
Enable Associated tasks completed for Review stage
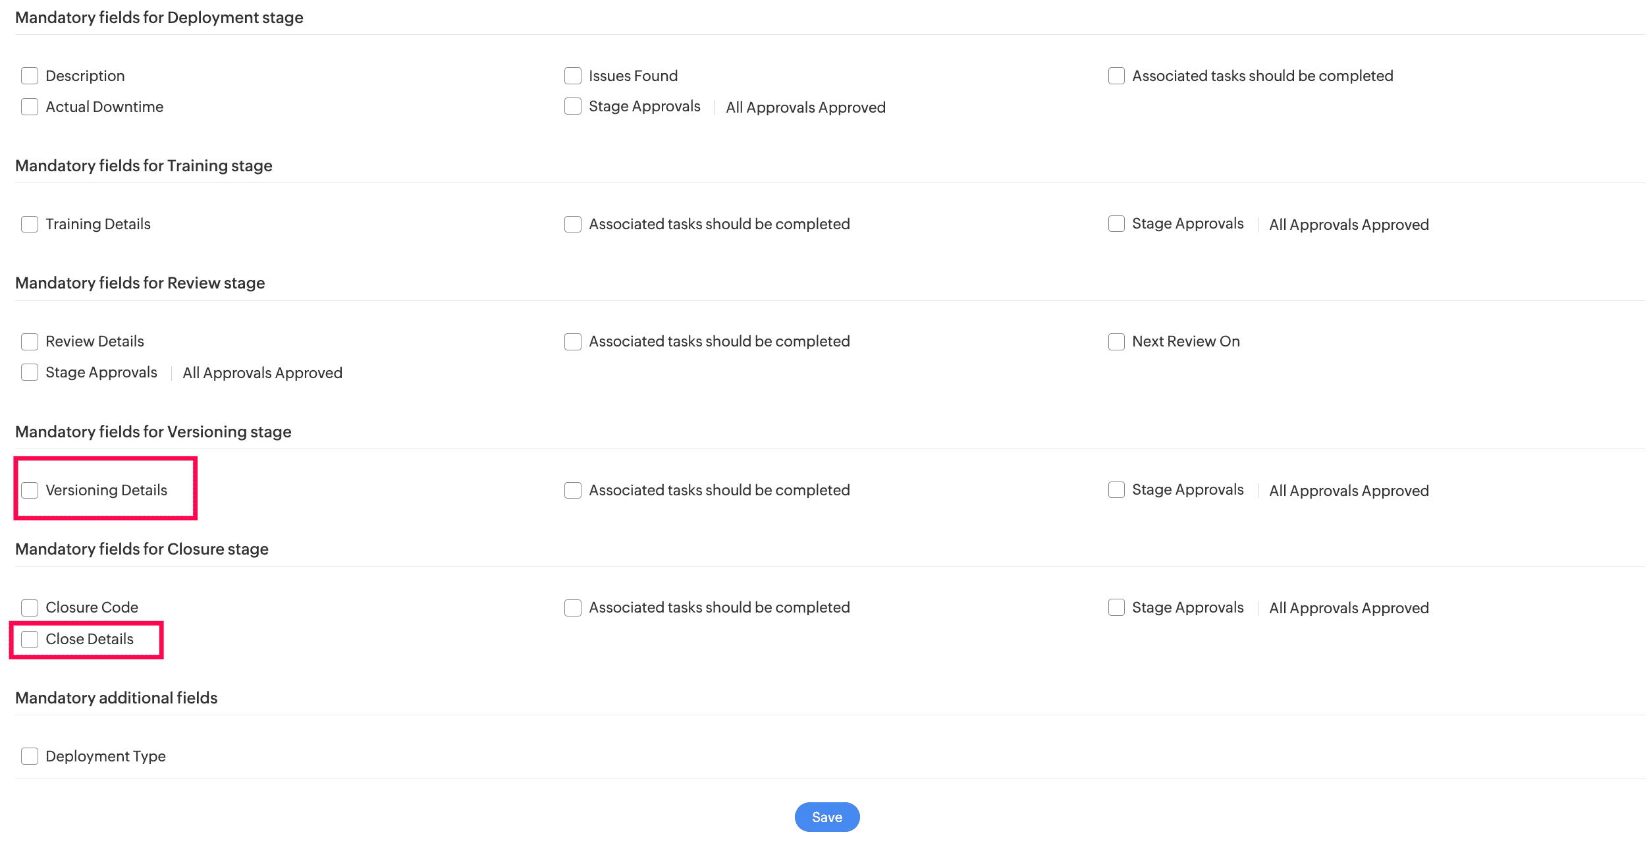(572, 341)
